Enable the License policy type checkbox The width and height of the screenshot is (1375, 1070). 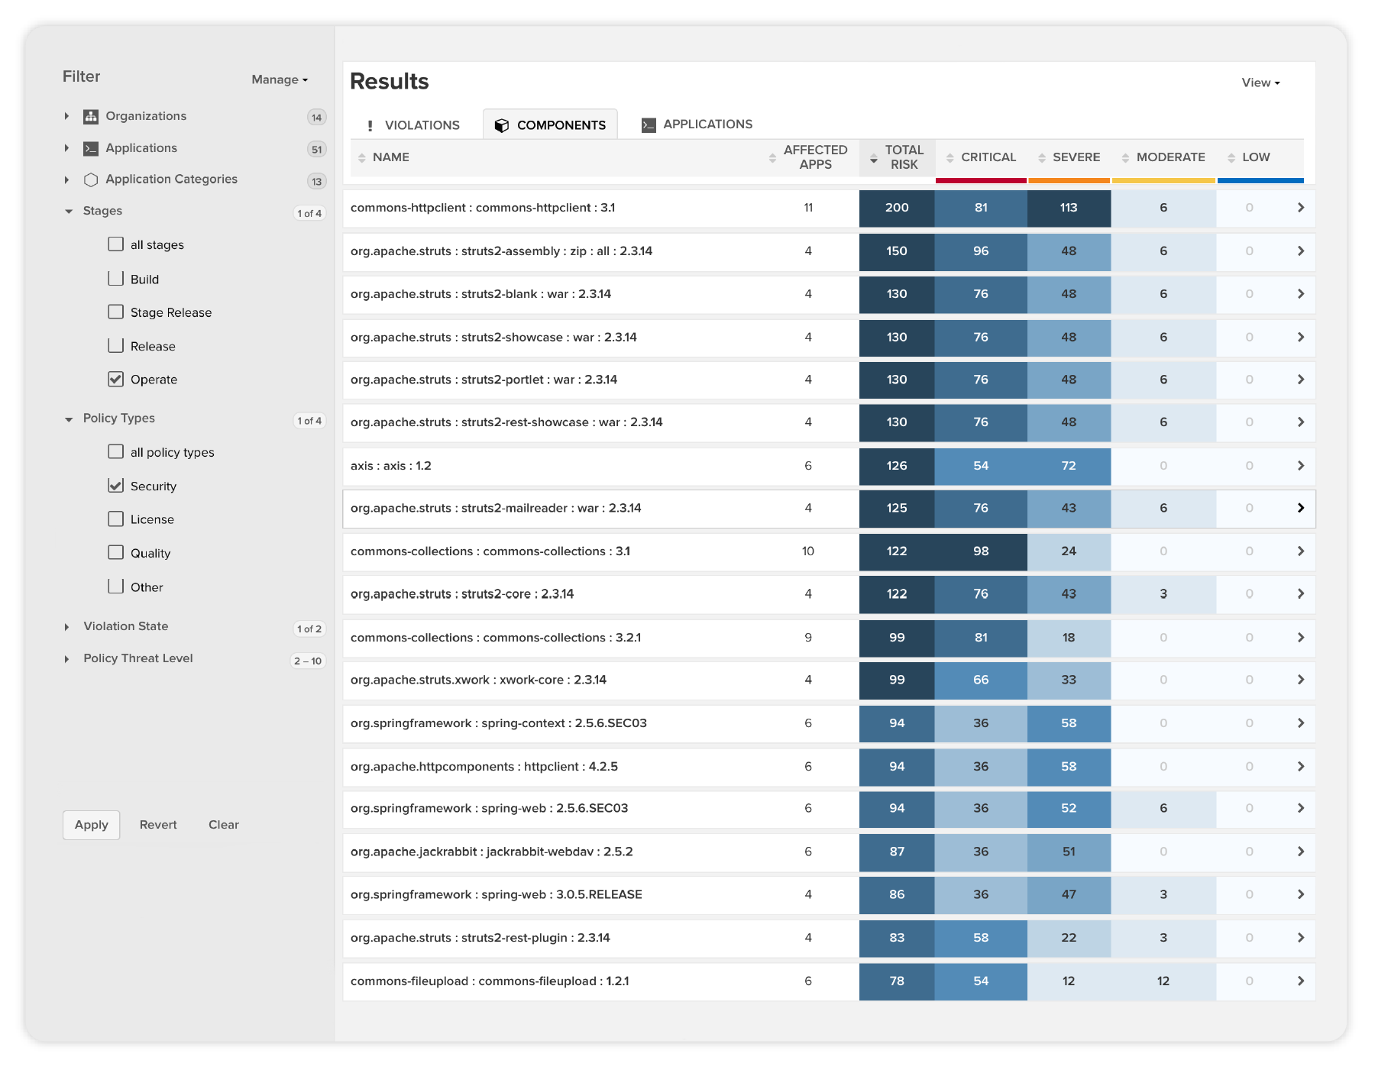click(116, 519)
